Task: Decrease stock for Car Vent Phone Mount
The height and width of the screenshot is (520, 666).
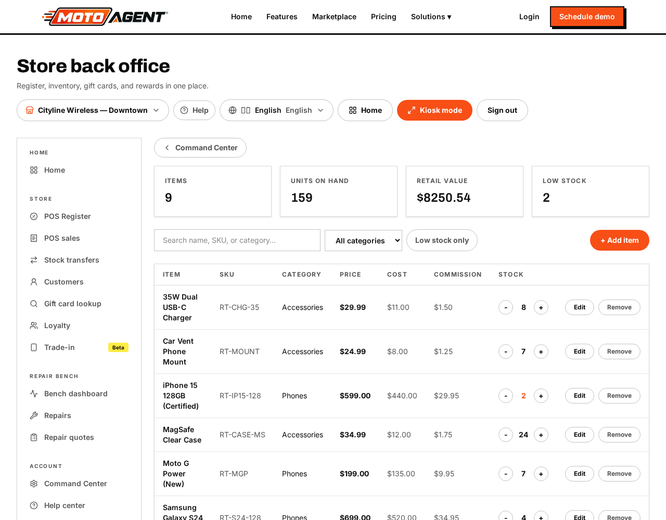Action: click(506, 352)
